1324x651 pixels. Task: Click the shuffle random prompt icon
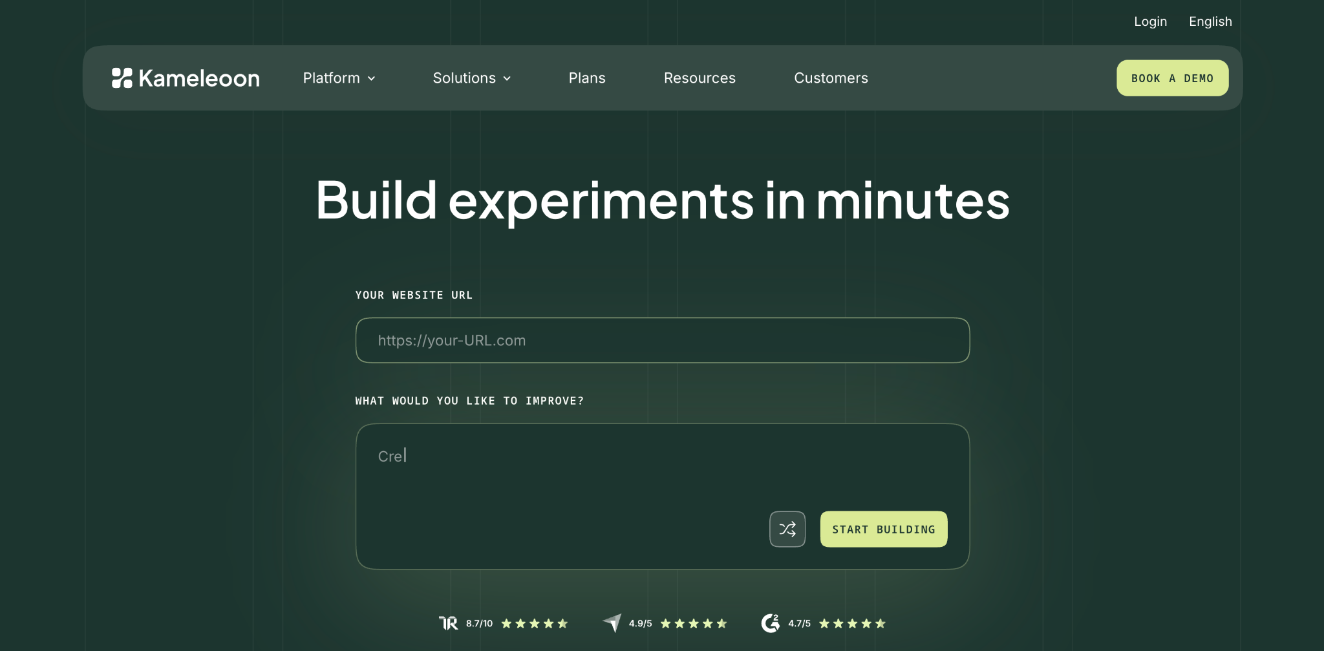787,529
